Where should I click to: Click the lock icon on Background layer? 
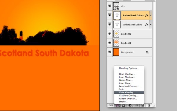147,52
